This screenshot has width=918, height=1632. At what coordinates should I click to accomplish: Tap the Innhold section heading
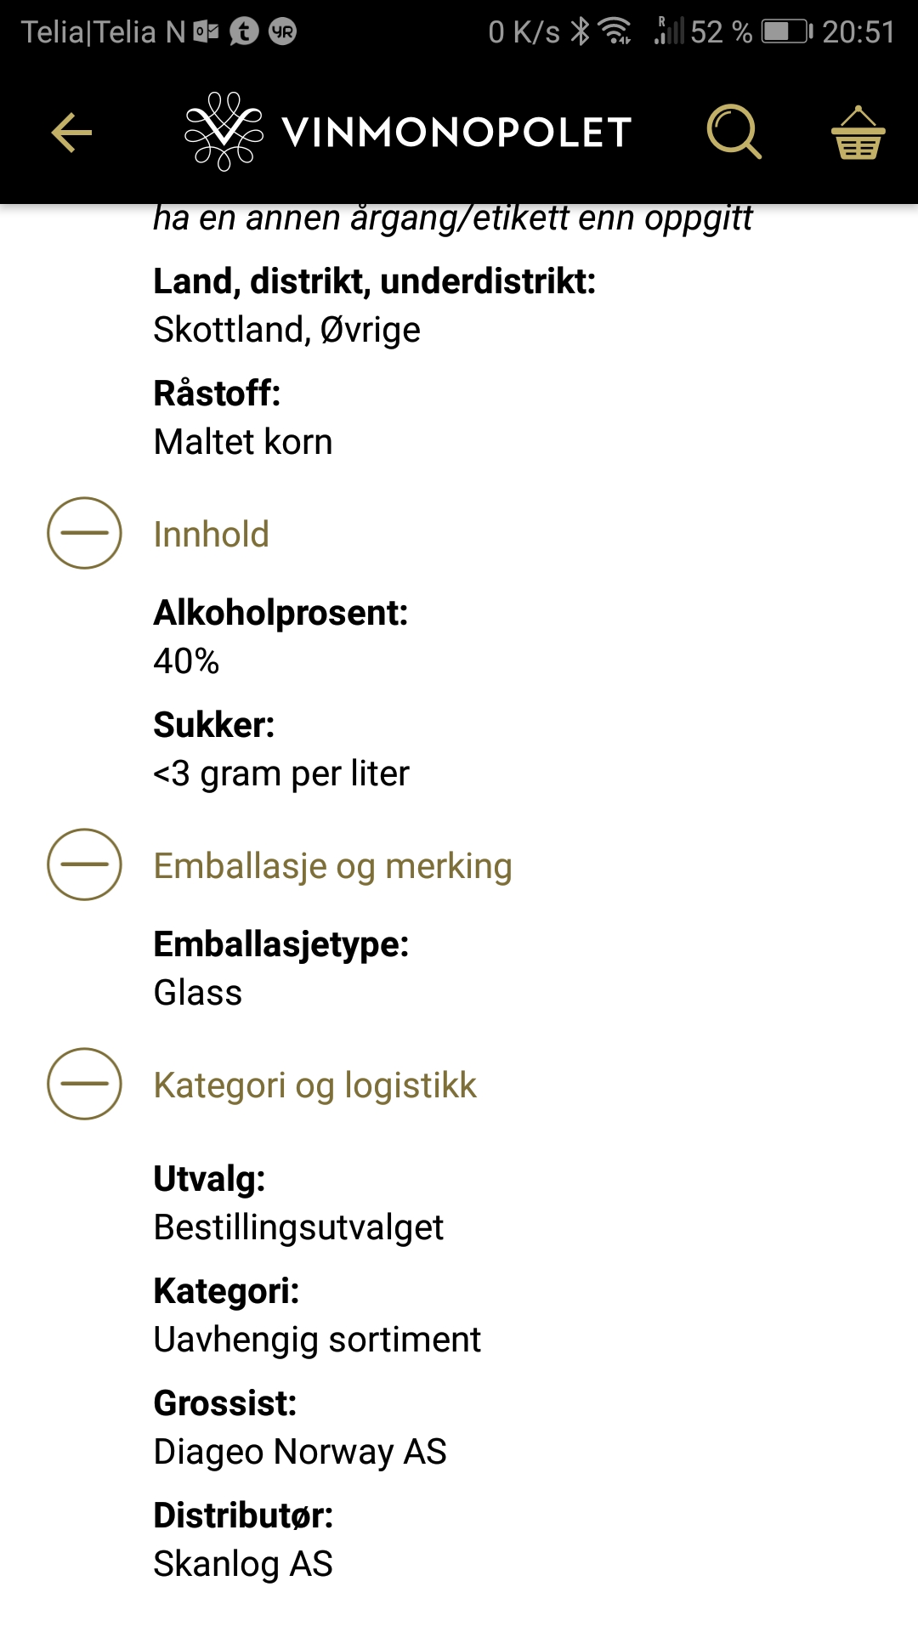pos(212,535)
